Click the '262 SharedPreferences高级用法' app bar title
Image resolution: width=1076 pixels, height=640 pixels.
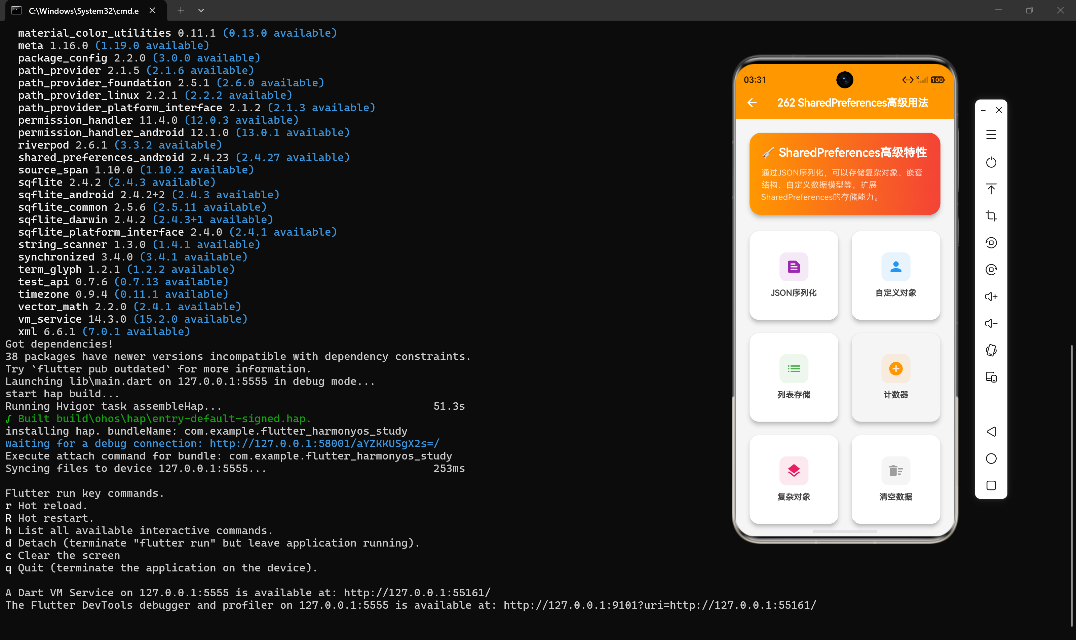pos(852,103)
